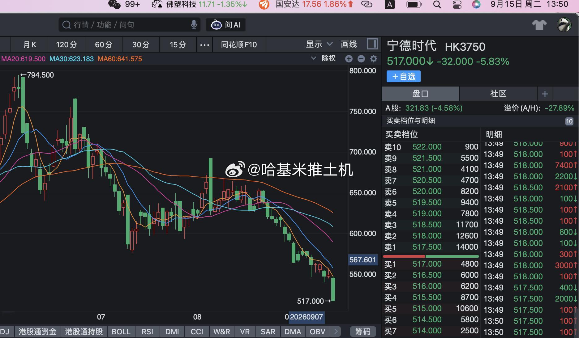
Task: Select the RSI indicator
Action: [148, 332]
